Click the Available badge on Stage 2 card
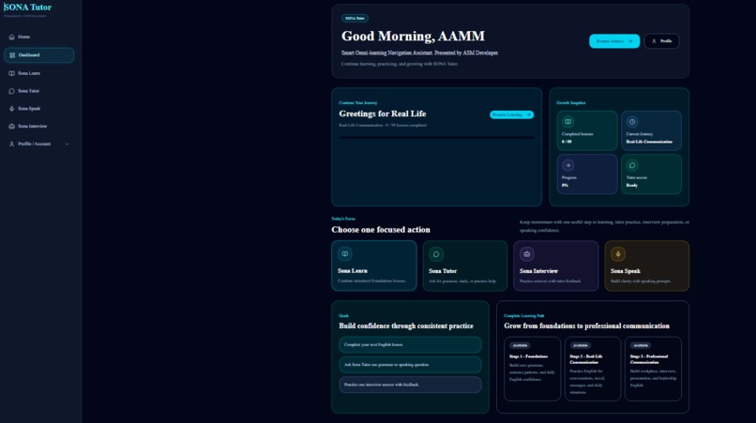756x423 pixels. point(580,345)
